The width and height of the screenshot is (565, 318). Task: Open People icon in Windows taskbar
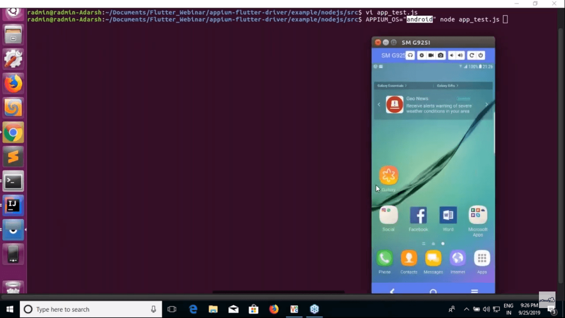(452, 309)
